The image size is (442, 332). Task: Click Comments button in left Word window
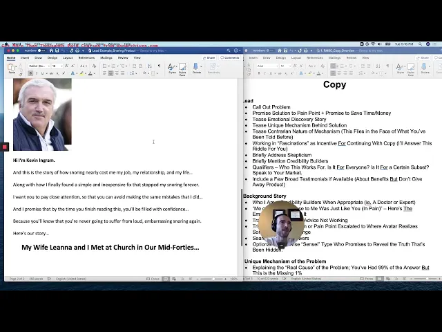230,57
